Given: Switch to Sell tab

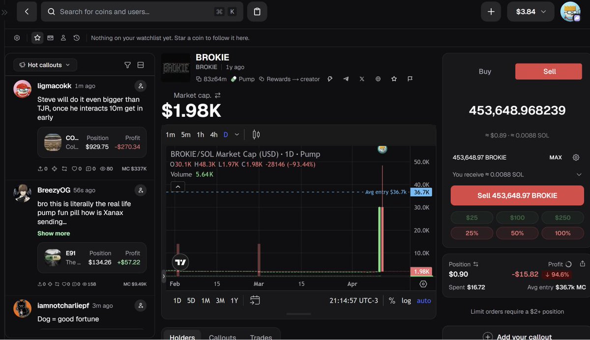Looking at the screenshot, I should [x=549, y=71].
